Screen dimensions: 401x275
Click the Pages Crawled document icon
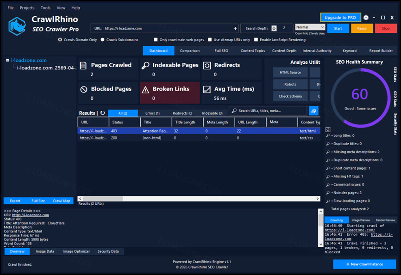[83, 66]
